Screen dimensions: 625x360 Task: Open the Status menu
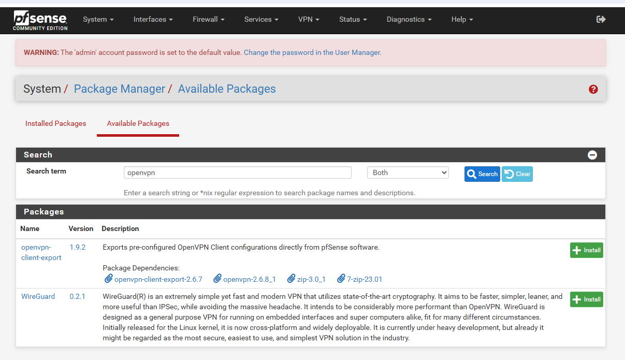pyautogui.click(x=353, y=19)
